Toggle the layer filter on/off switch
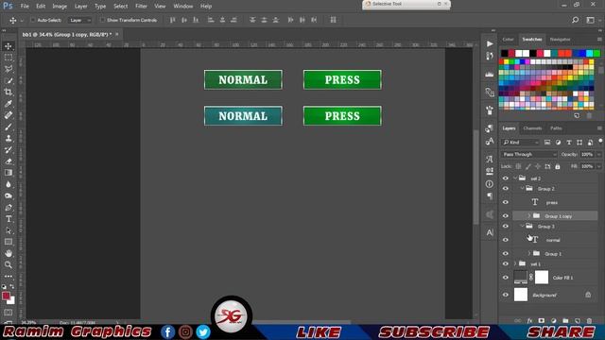 (x=600, y=142)
